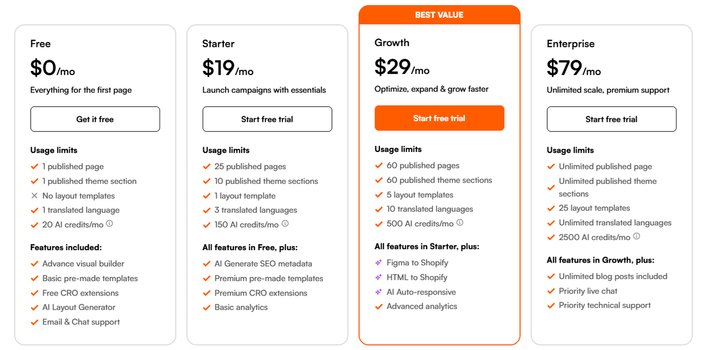Click the Unlimited blog posts included feature
The height and width of the screenshot is (350, 709).
click(613, 276)
